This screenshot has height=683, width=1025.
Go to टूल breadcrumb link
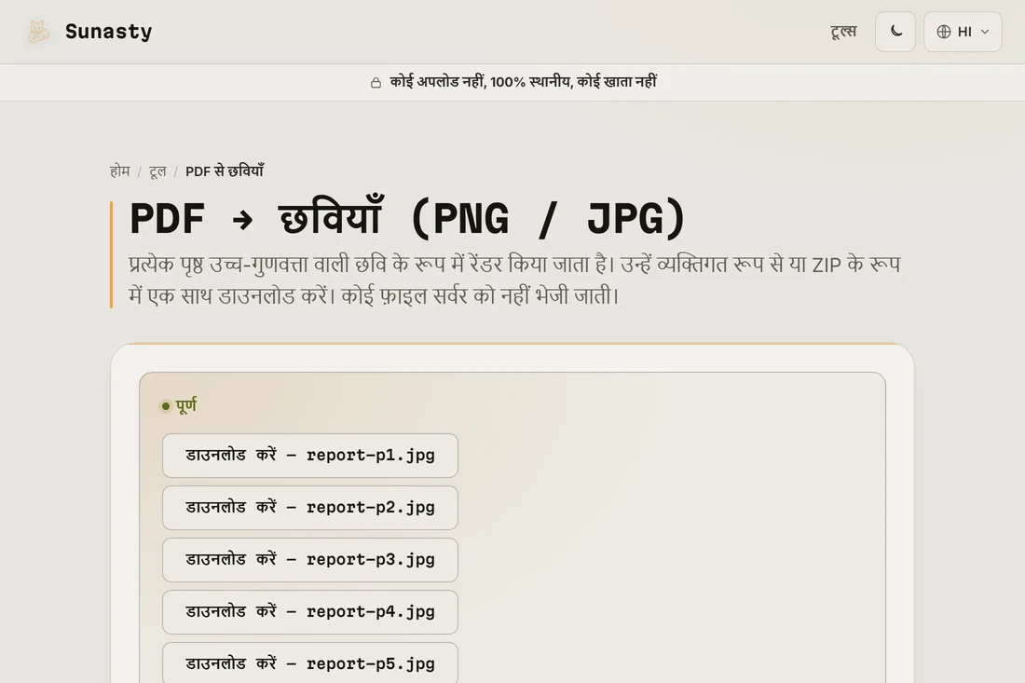[x=157, y=171]
